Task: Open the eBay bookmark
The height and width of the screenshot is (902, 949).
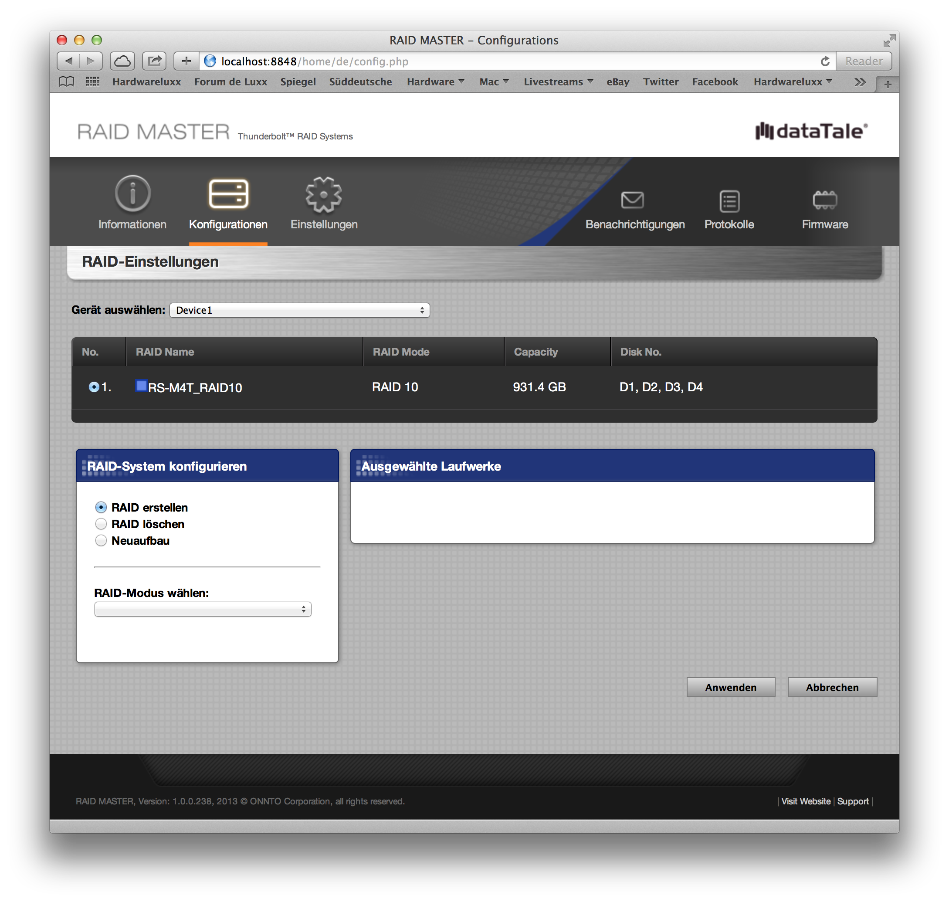Action: click(618, 82)
